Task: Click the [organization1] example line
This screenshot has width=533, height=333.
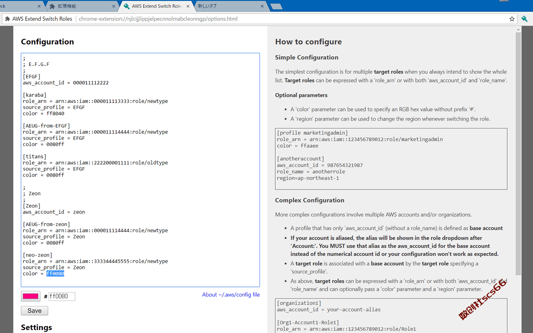Action: click(299, 303)
